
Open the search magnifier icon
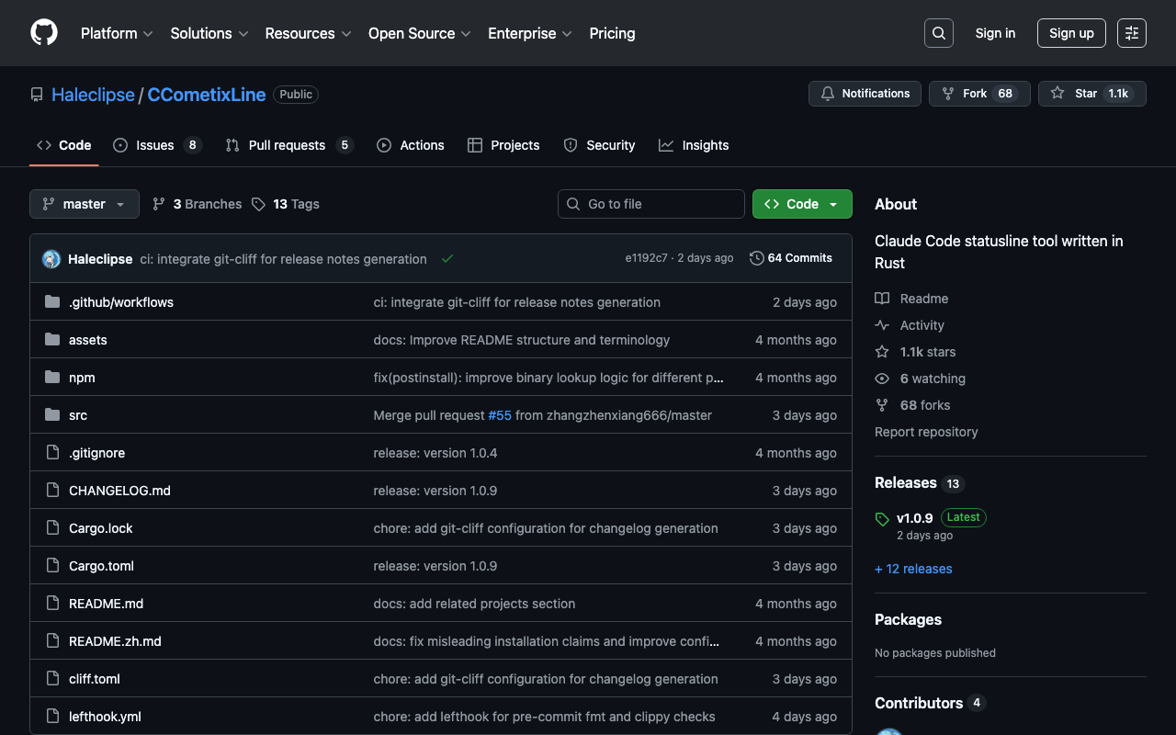(938, 33)
